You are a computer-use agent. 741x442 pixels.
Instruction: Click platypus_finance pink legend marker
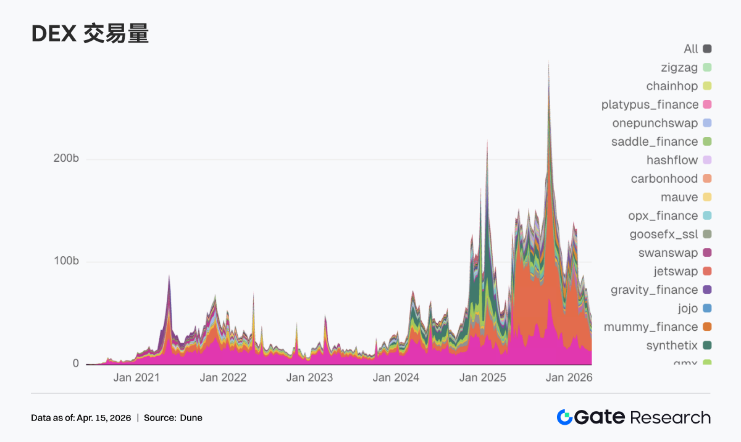(x=707, y=105)
